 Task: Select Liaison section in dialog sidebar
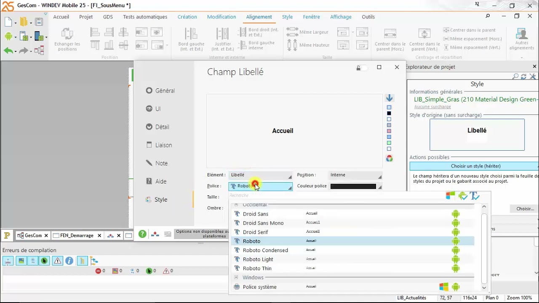159,145
